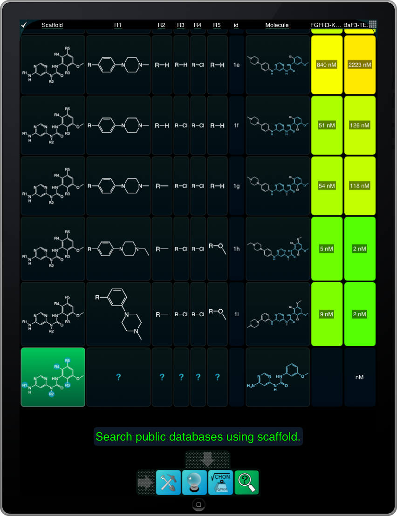Select the id cell labeled 1h
This screenshot has height=516, width=397.
point(236,249)
